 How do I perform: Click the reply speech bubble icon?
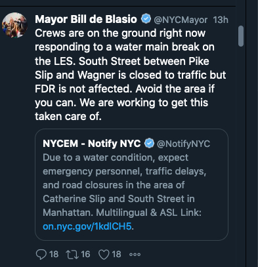click(41, 255)
